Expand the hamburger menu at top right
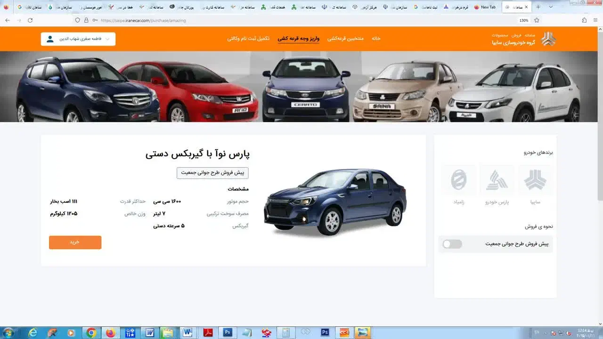This screenshot has width=603, height=339. pos(595,20)
